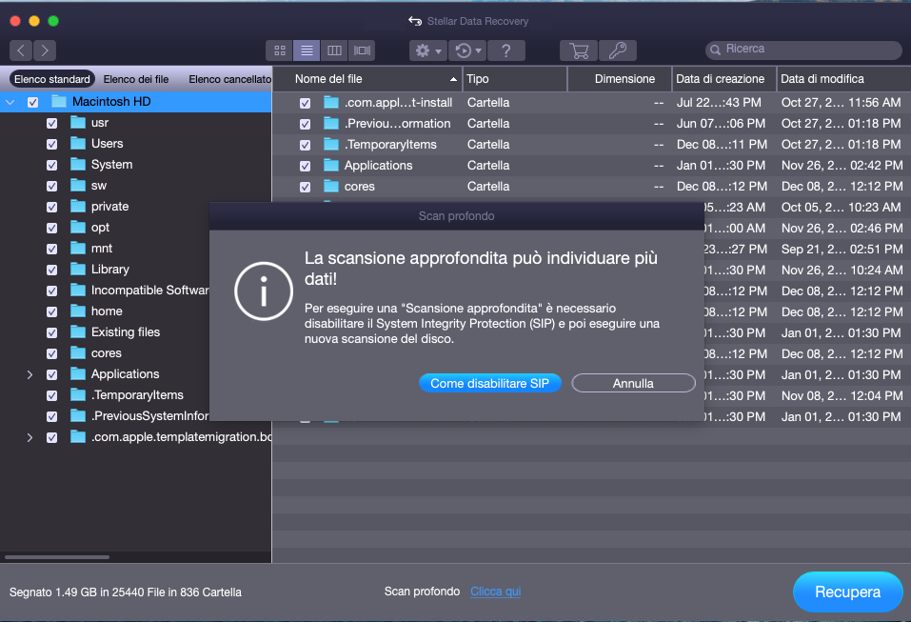
Task: Switch to cover flow view
Action: pyautogui.click(x=362, y=50)
